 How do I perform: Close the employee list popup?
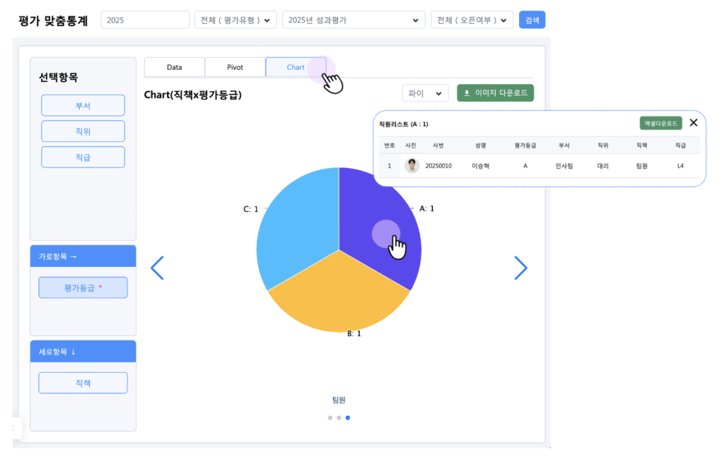pyautogui.click(x=693, y=123)
